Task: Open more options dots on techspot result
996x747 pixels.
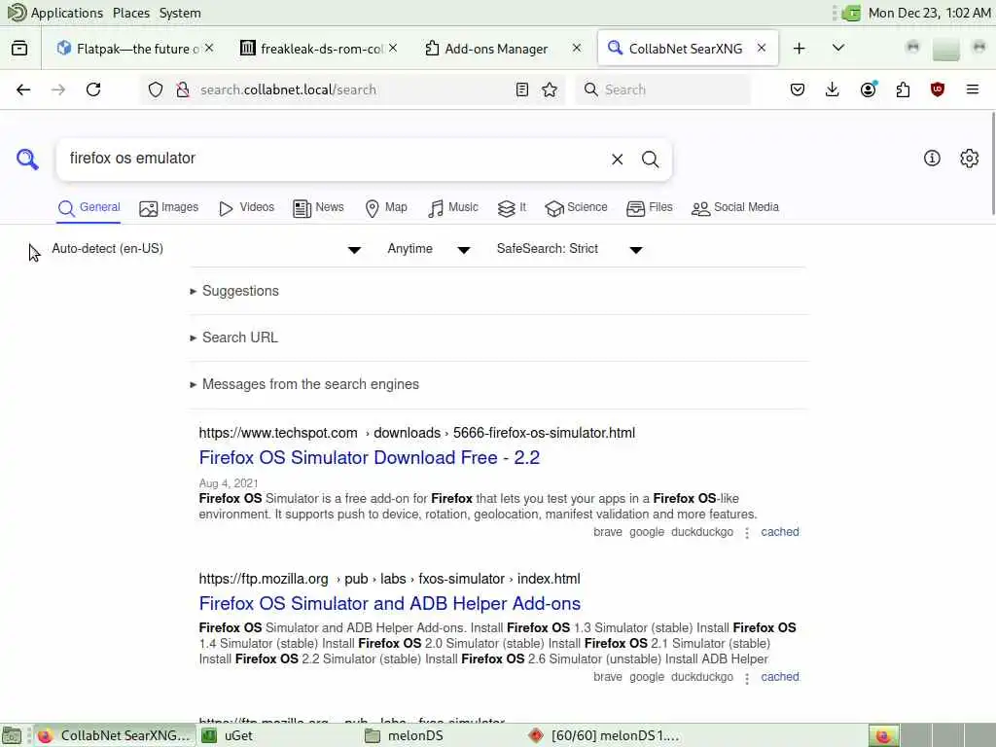Action: [747, 533]
